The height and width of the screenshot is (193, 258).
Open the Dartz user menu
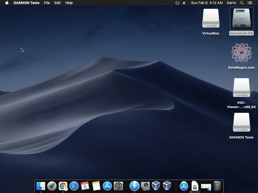click(231, 3)
